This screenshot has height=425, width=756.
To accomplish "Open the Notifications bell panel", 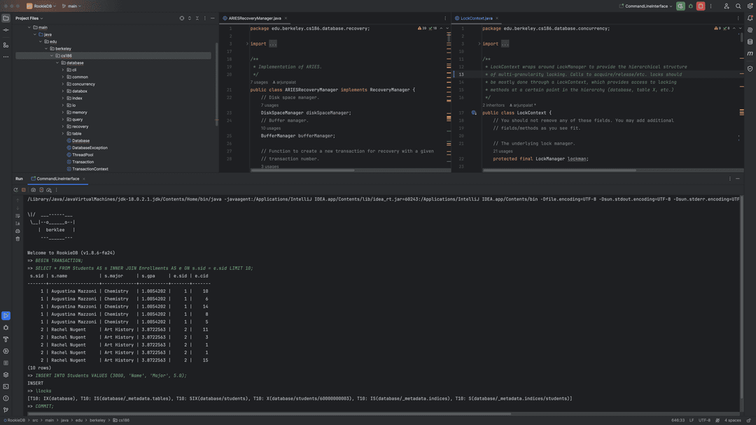I will (750, 18).
